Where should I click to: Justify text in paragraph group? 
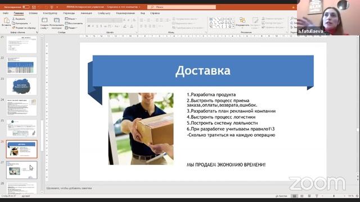click(x=154, y=26)
